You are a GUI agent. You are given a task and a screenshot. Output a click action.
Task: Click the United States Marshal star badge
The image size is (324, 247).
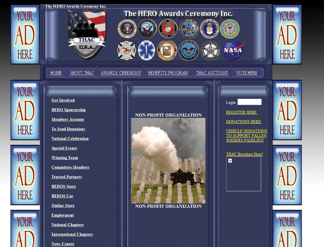pyautogui.click(x=210, y=51)
